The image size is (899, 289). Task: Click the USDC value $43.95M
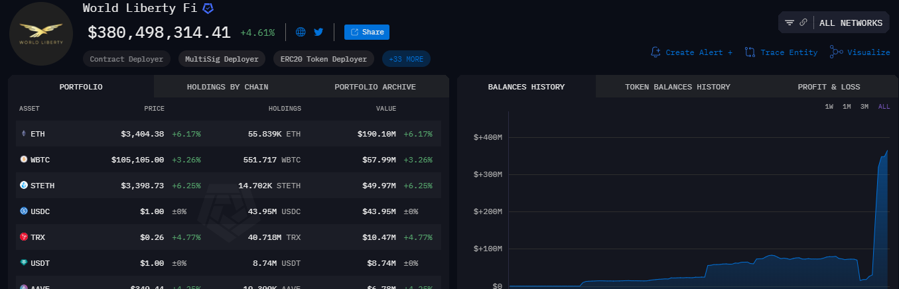(x=379, y=211)
